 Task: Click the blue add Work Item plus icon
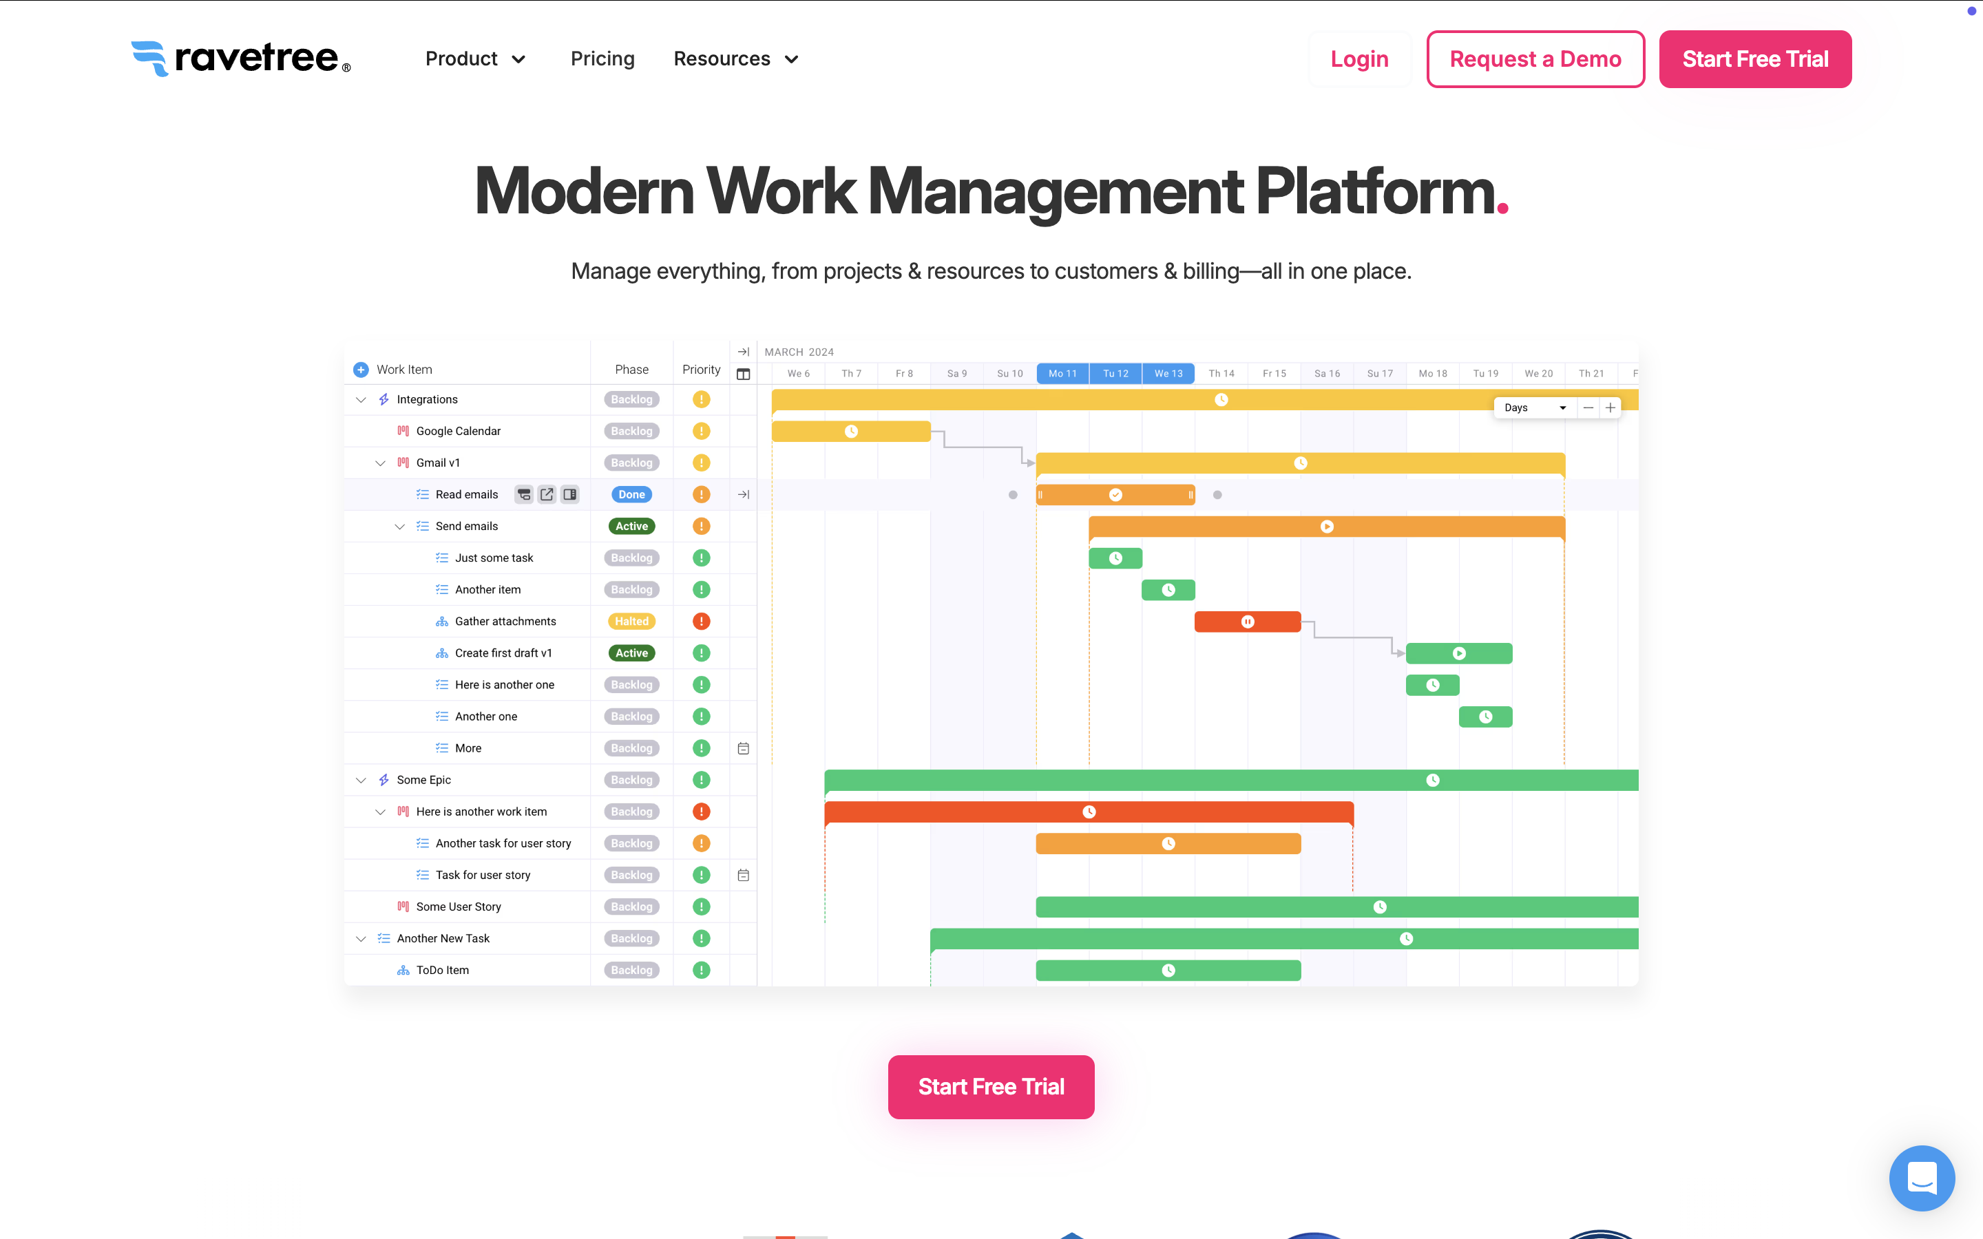pos(361,370)
